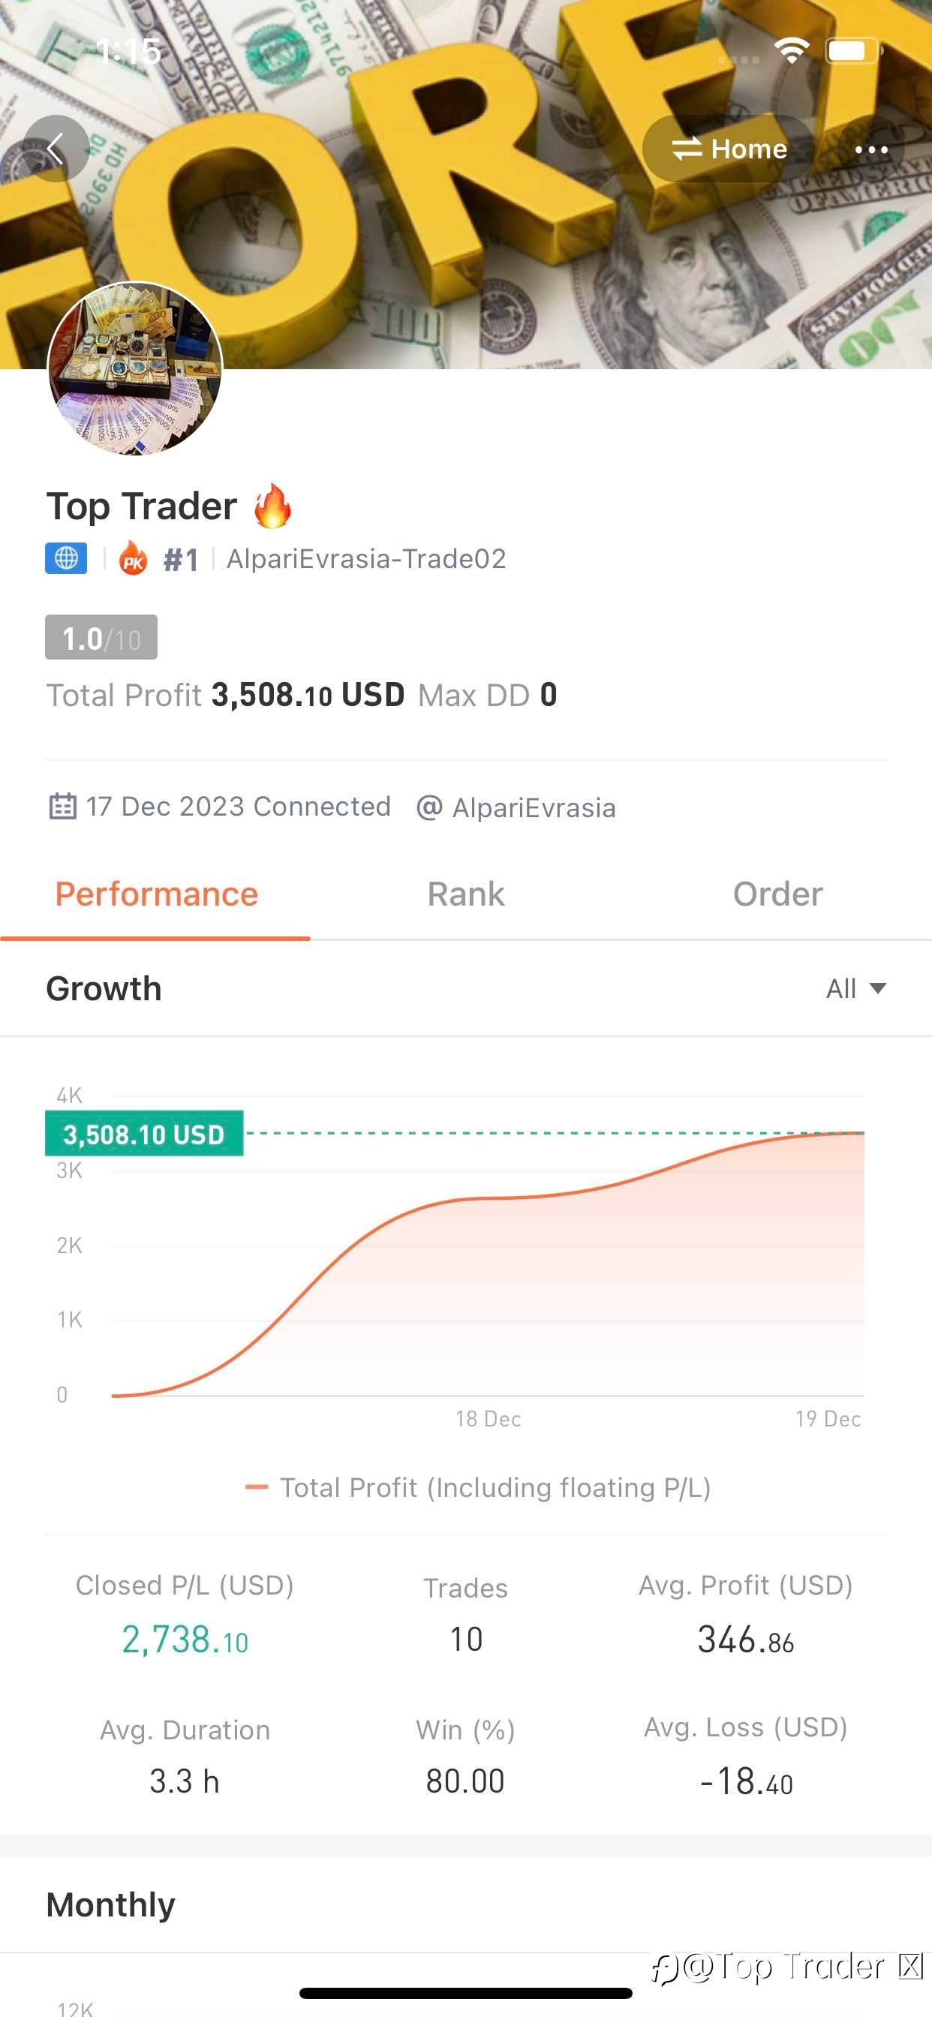
Task: Tap the fire emoji next to Top Trader
Action: [272, 506]
